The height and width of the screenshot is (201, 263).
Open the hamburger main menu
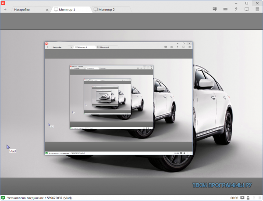pos(257,9)
